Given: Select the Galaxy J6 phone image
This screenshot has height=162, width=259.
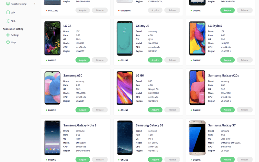Looking at the screenshot, I should 125,38.
